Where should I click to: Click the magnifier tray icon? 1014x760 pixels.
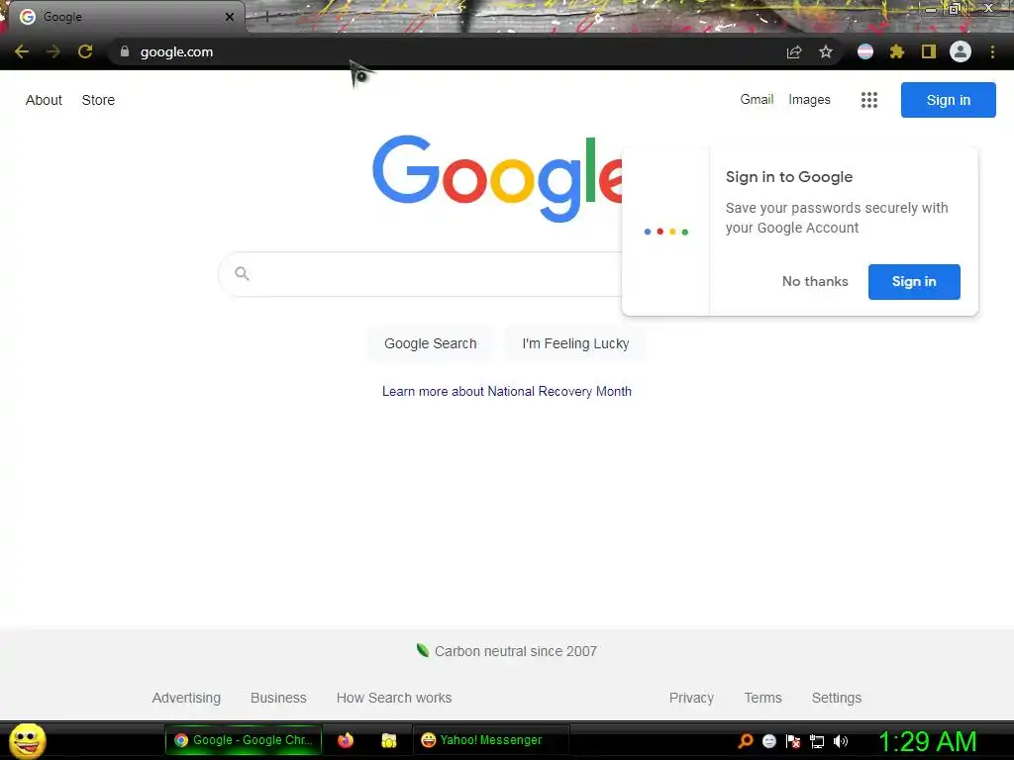pos(746,741)
